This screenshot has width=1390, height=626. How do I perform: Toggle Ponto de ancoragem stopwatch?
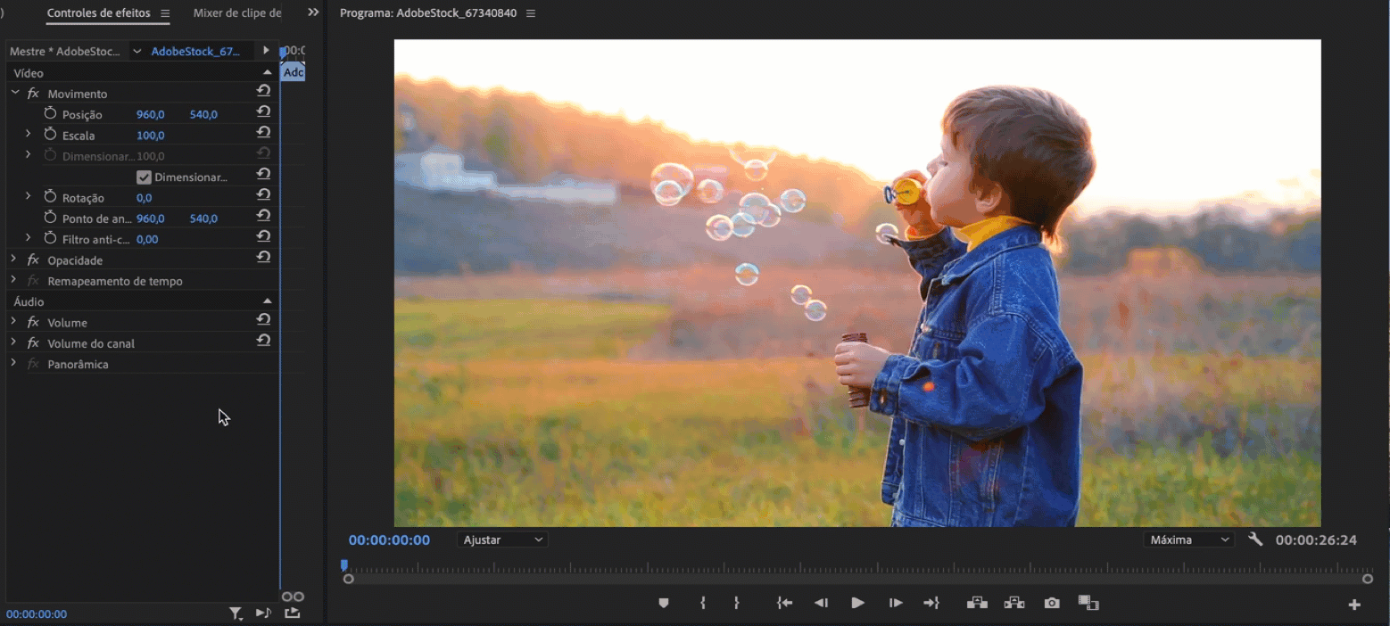tap(50, 218)
